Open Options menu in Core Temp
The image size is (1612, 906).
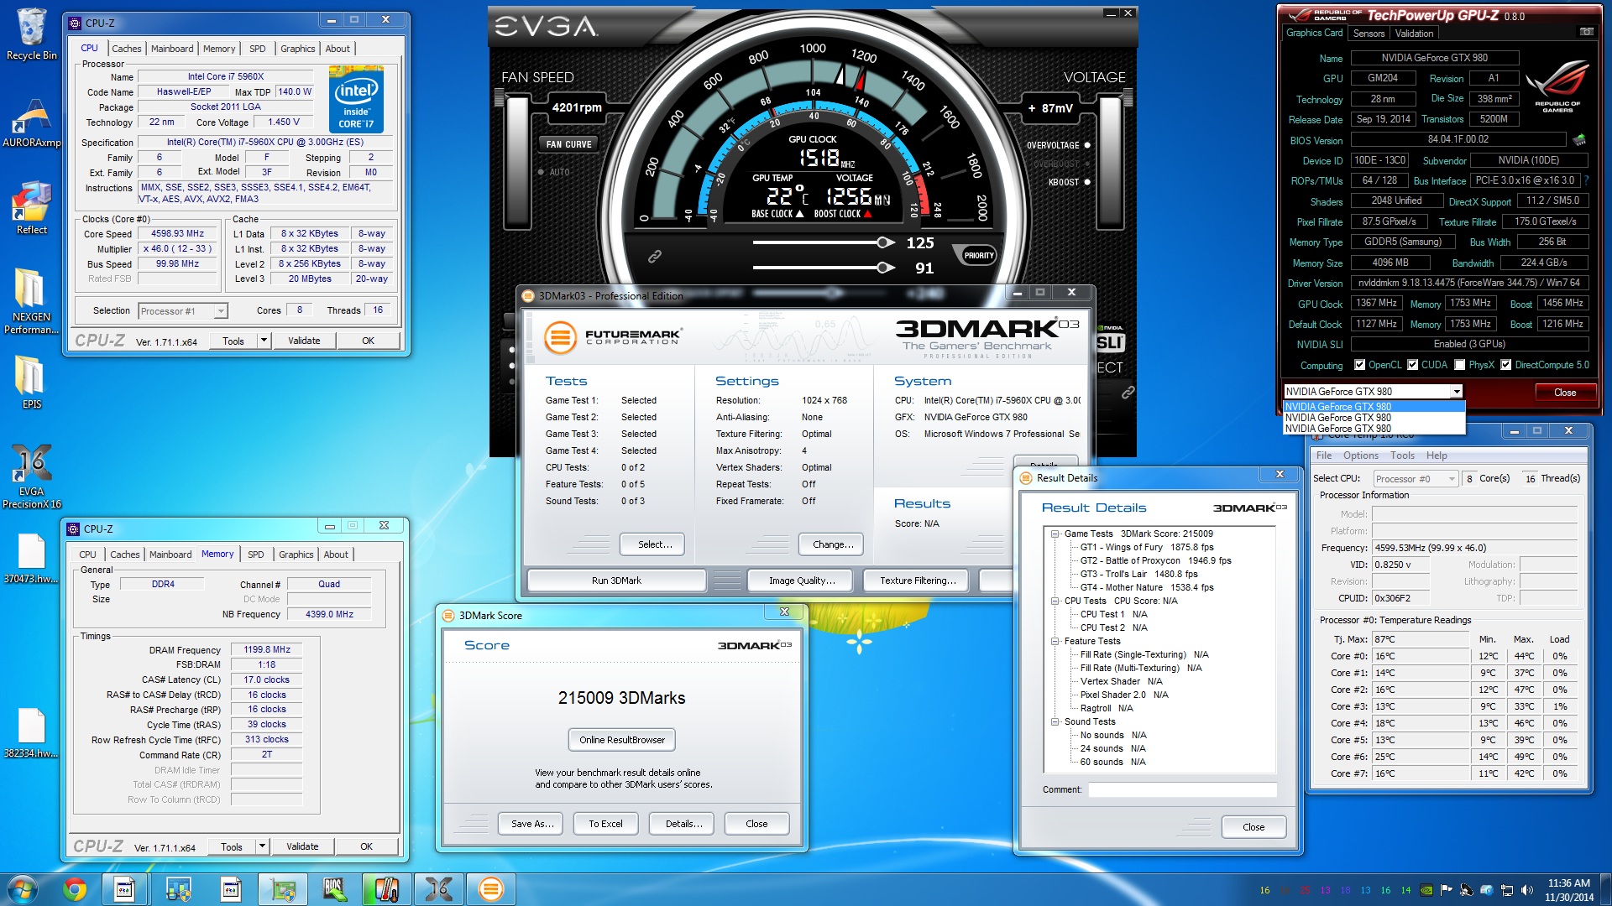coord(1360,456)
